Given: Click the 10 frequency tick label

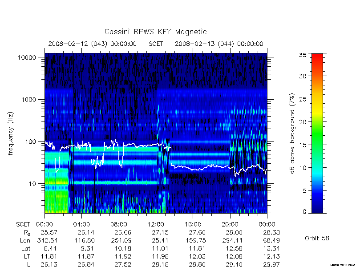Looking at the screenshot, I should pos(32,184).
